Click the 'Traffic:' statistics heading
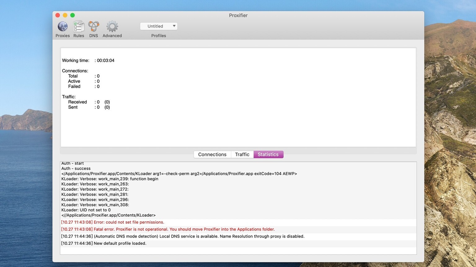 click(x=69, y=97)
